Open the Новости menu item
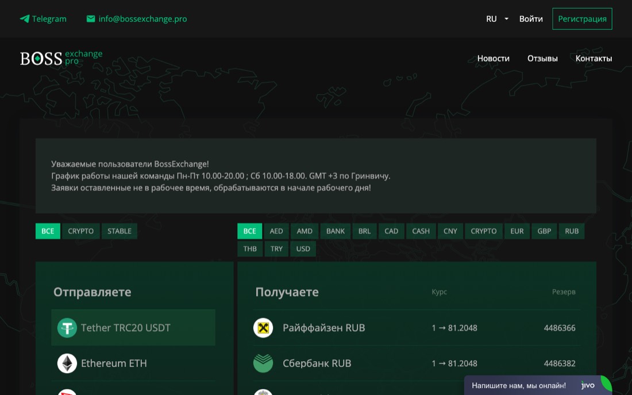The height and width of the screenshot is (395, 632). click(494, 59)
